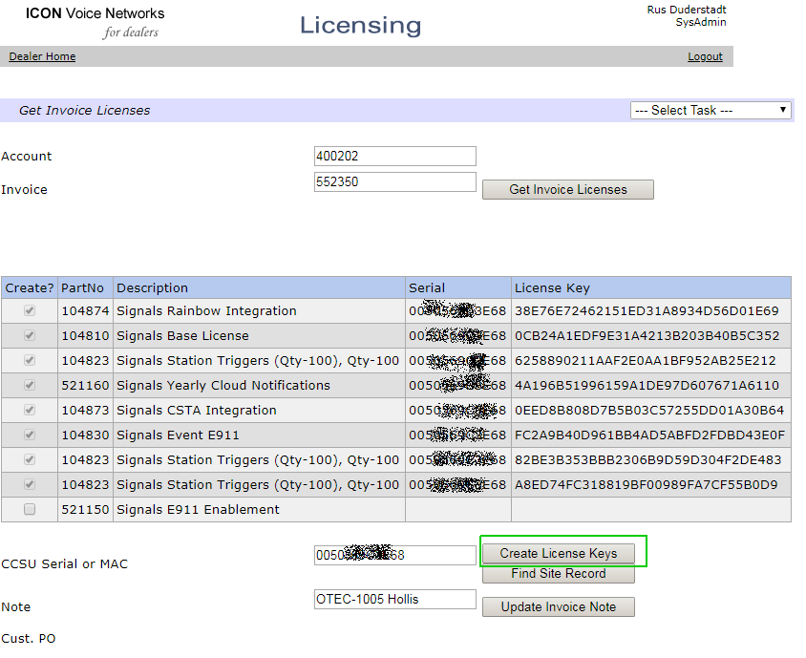
Task: Toggle the Signals Rainbow Integration checkbox
Action: point(30,311)
